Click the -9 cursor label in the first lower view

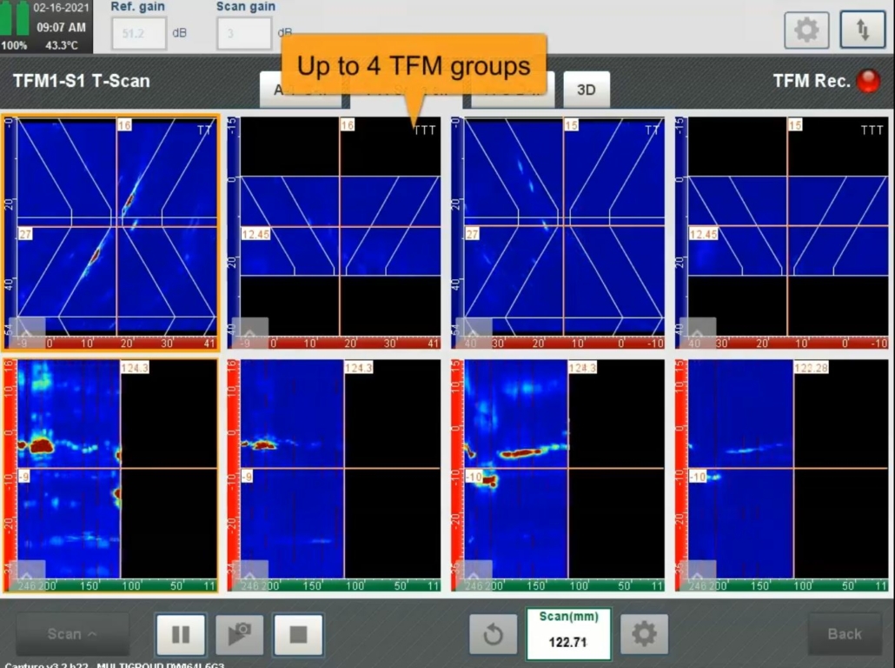pos(24,476)
